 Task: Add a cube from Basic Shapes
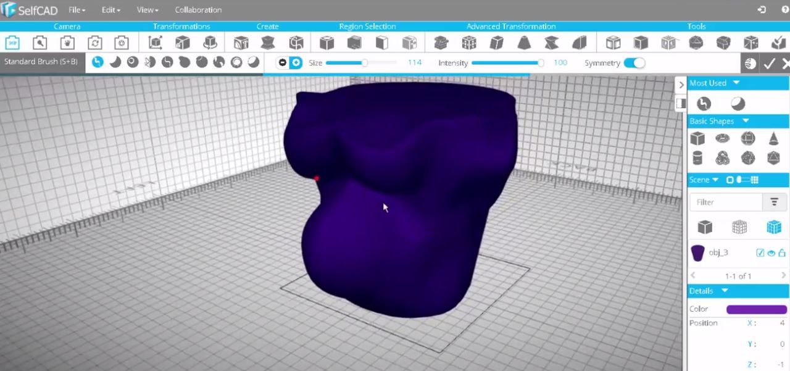pyautogui.click(x=697, y=138)
